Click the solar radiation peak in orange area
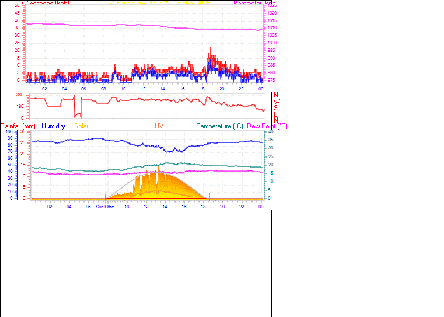This screenshot has height=317, width=444. (x=157, y=170)
